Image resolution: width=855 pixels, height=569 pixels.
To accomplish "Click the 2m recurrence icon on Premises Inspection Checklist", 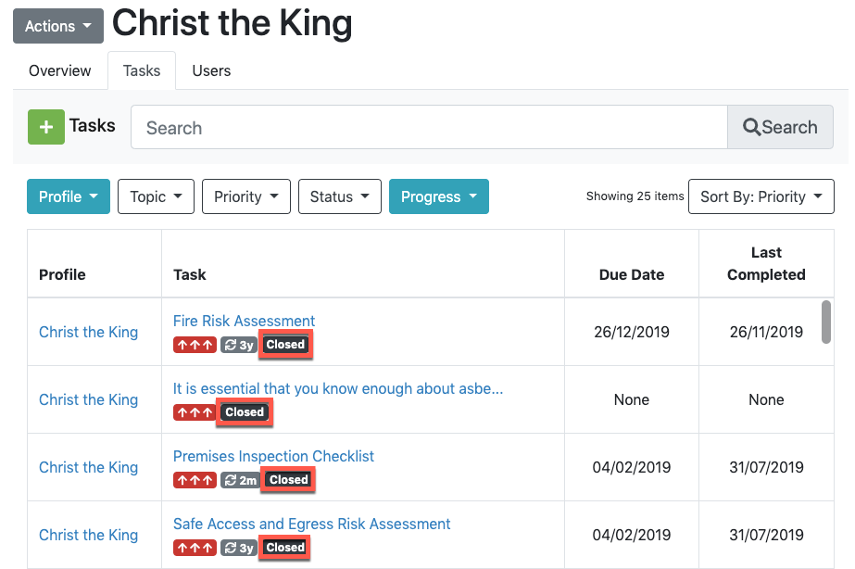I will [241, 479].
